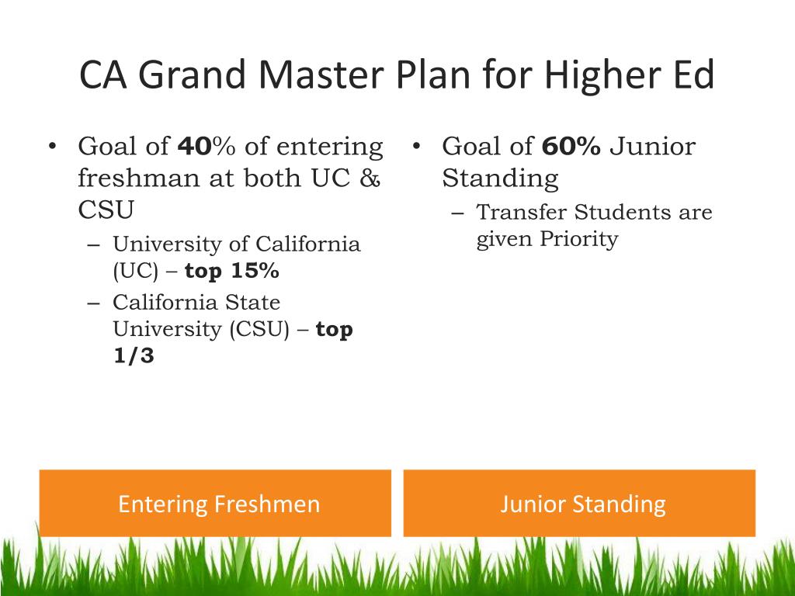The image size is (795, 596).
Task: Click the bold 60% text
Action: pos(571,147)
